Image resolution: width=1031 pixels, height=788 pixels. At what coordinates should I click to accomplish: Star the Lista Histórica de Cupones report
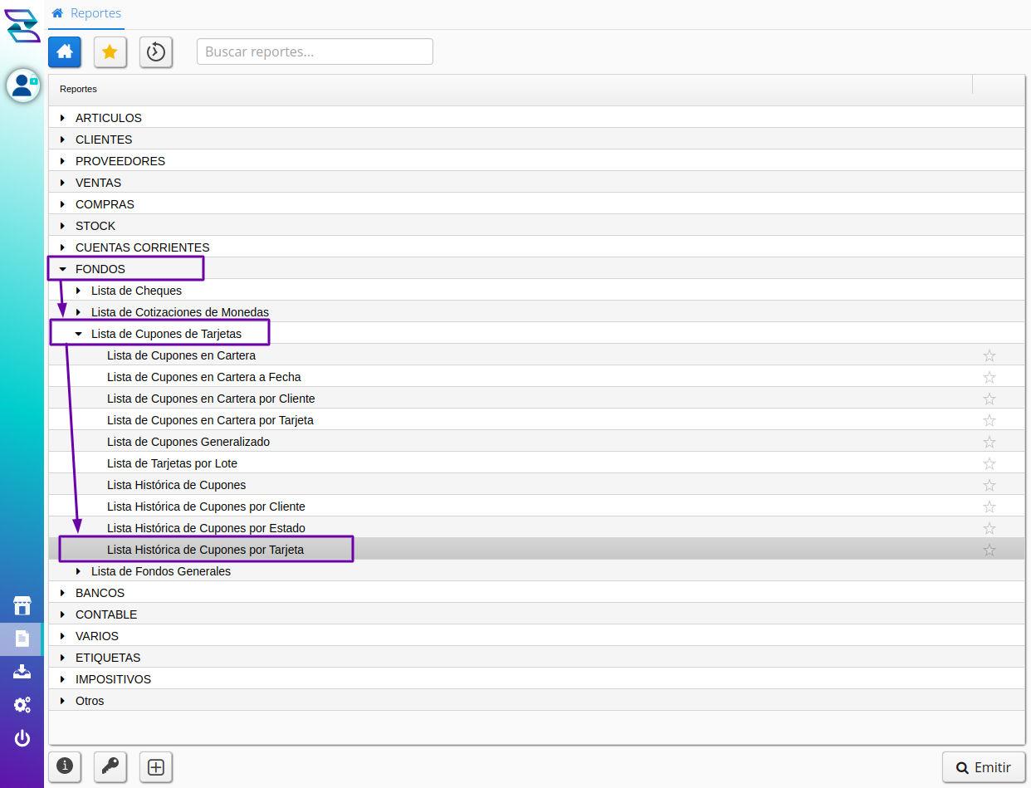pos(989,485)
